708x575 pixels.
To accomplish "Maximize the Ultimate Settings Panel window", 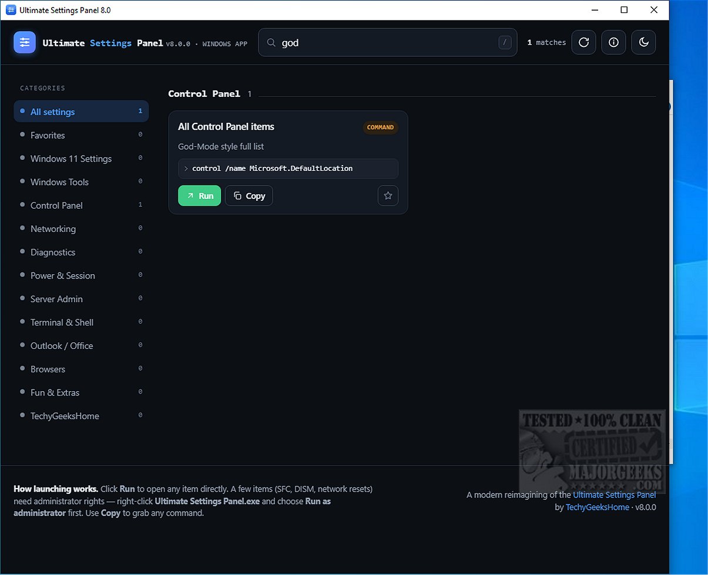I will click(x=624, y=10).
